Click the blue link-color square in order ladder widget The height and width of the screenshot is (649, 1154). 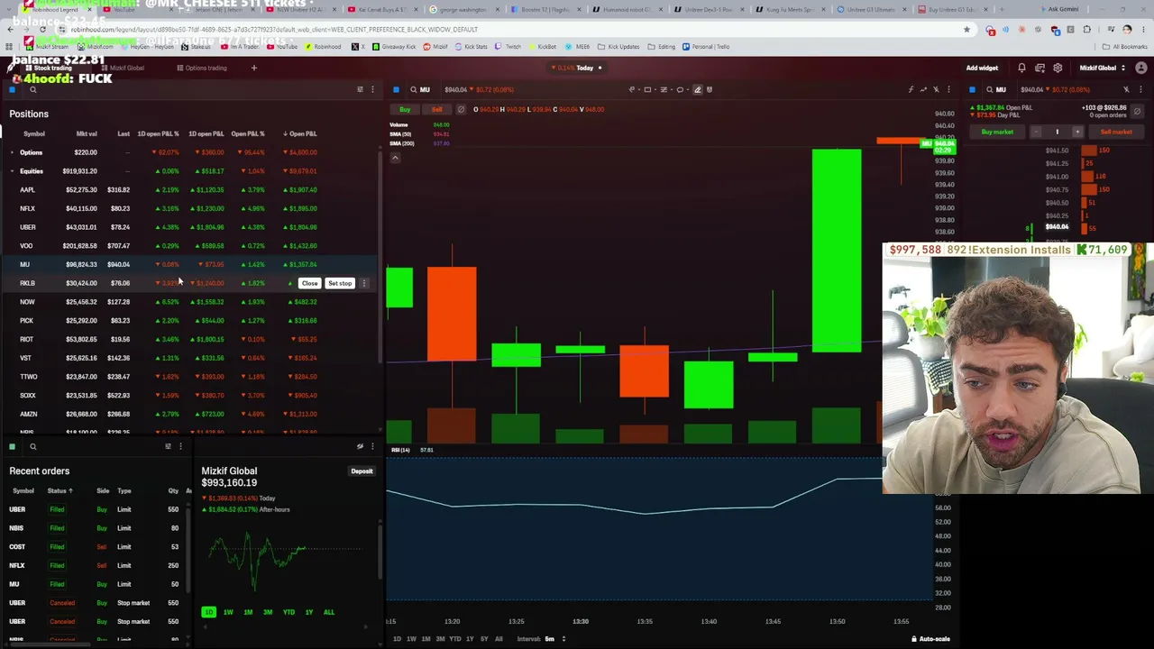pyautogui.click(x=972, y=89)
